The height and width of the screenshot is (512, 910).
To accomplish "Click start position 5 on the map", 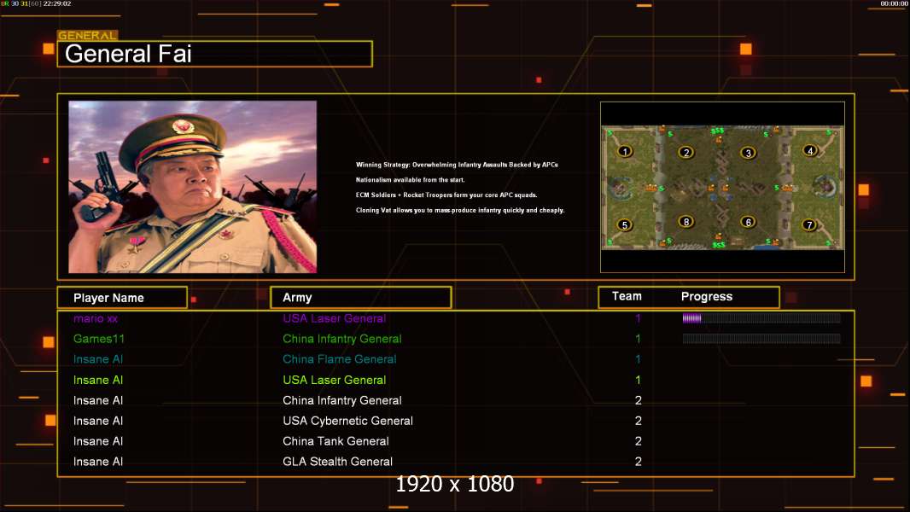I will click(x=625, y=225).
